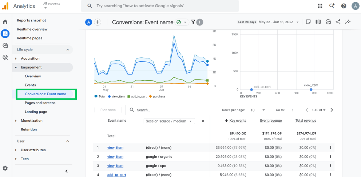Click the Google Analytics logo
Image resolution: width=361 pixels, height=177 pixels.
point(5,6)
